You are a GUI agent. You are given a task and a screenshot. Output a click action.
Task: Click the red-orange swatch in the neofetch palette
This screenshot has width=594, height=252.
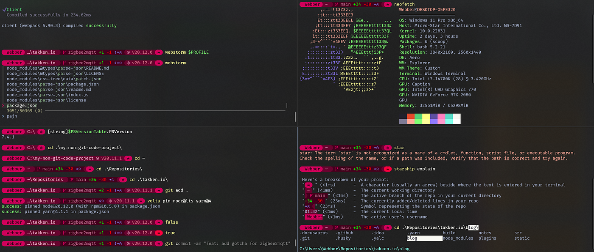[x=411, y=117]
